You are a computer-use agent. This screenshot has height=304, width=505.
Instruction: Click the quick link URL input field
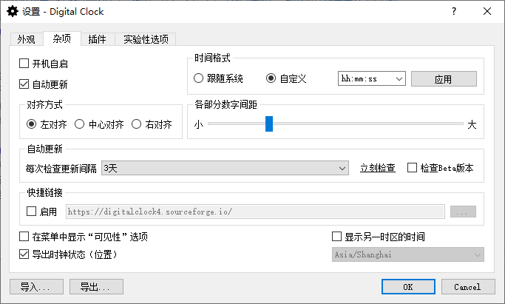coord(255,212)
